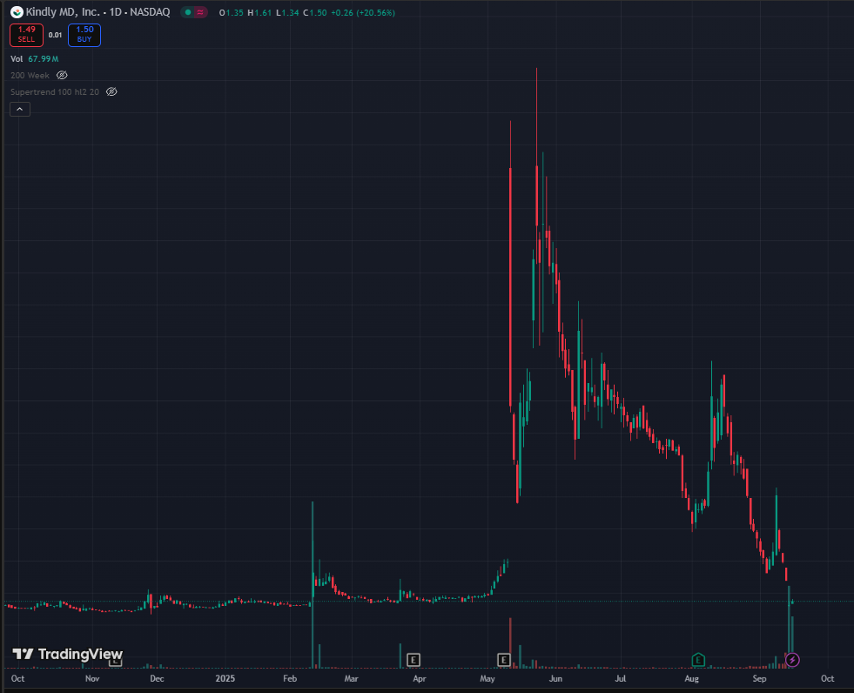Screen dimensions: 854x693
Task: Select the Vol 67.99M volume legend
Action: [35, 59]
